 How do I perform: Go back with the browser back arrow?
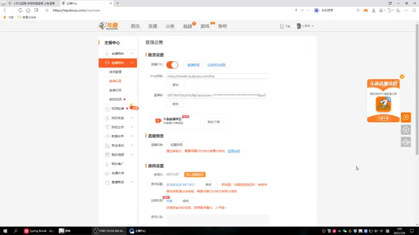5,10
